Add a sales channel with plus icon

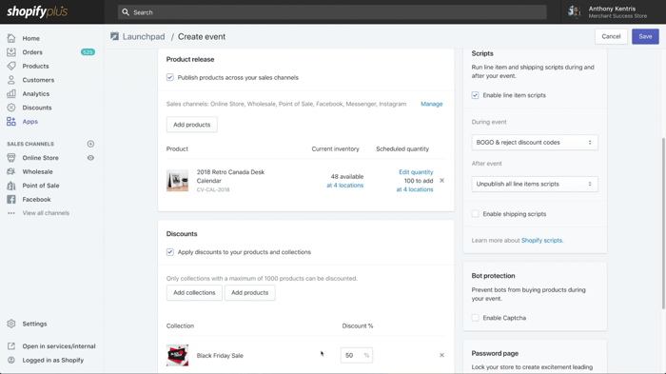[90, 144]
